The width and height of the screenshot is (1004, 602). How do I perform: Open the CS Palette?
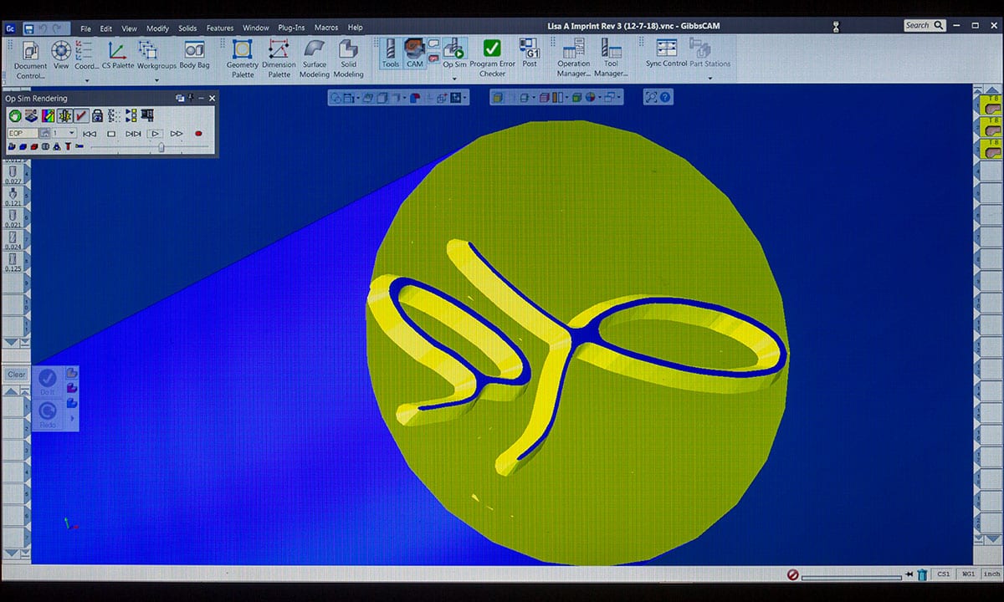[x=117, y=54]
